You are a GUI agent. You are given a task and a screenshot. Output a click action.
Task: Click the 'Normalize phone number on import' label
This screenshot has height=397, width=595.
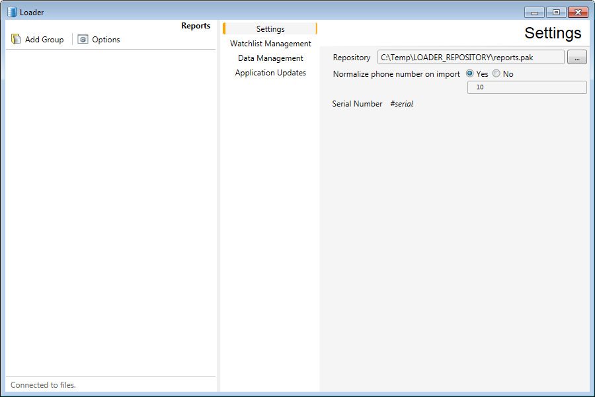tap(396, 74)
